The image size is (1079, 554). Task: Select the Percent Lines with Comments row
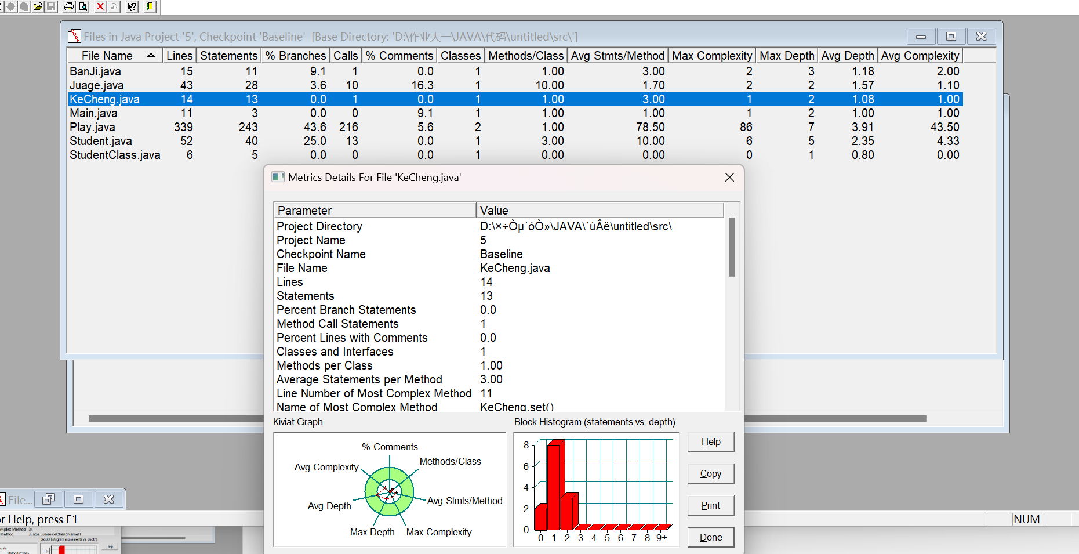[x=499, y=338]
